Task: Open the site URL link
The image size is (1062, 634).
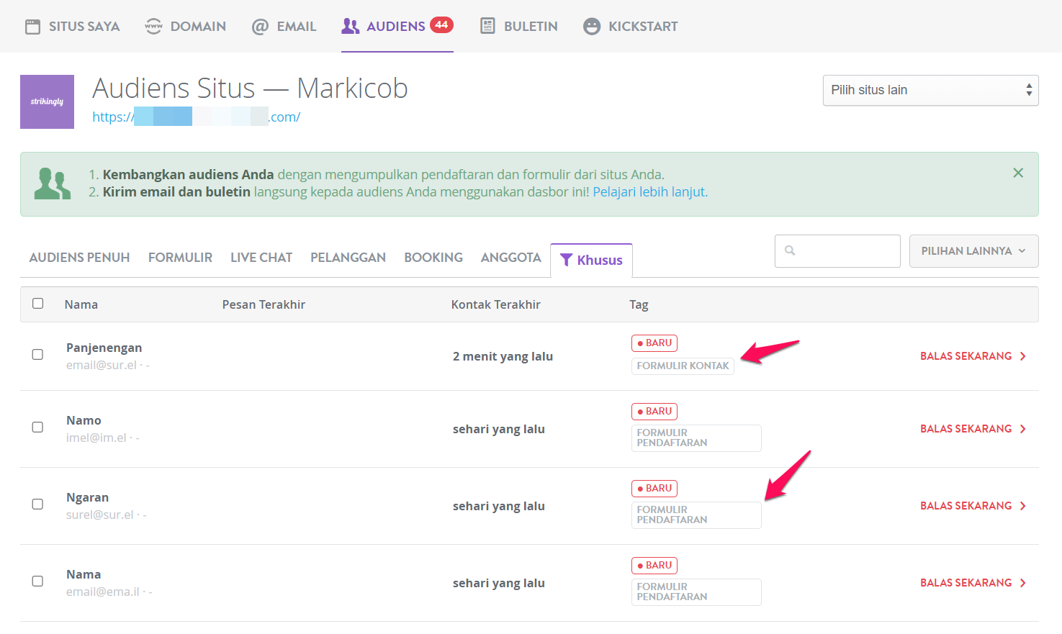Action: 196,117
